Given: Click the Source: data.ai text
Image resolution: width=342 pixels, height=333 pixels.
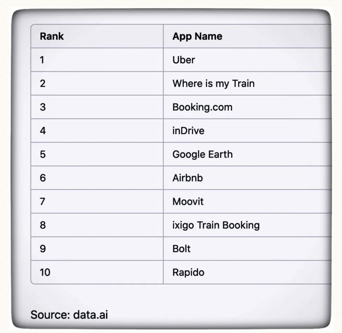Looking at the screenshot, I should click(x=69, y=315).
